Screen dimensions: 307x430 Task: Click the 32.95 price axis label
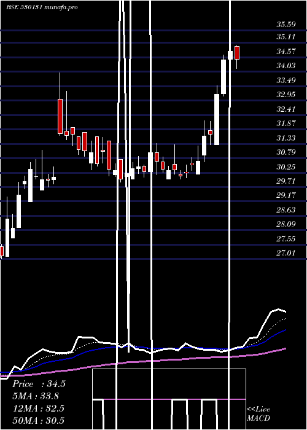[286, 95]
